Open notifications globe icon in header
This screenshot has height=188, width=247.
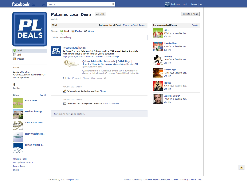(x=43, y=5)
